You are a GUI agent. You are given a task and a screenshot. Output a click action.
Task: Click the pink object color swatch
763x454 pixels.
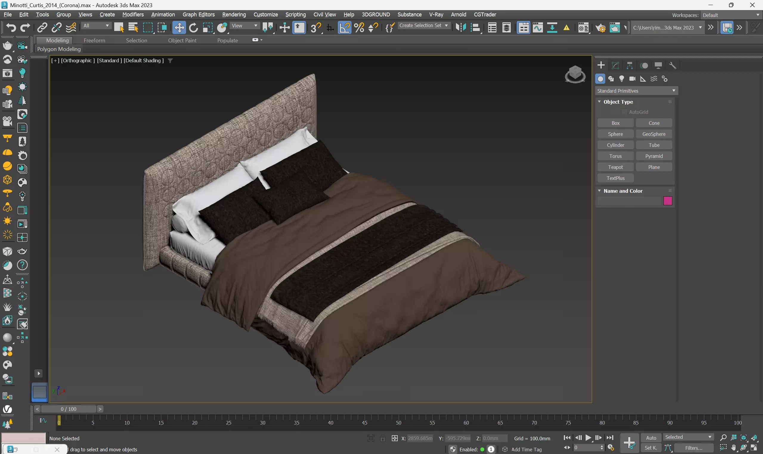(x=668, y=201)
